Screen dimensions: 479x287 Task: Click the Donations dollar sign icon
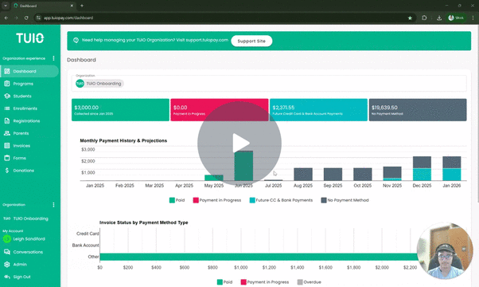click(7, 171)
